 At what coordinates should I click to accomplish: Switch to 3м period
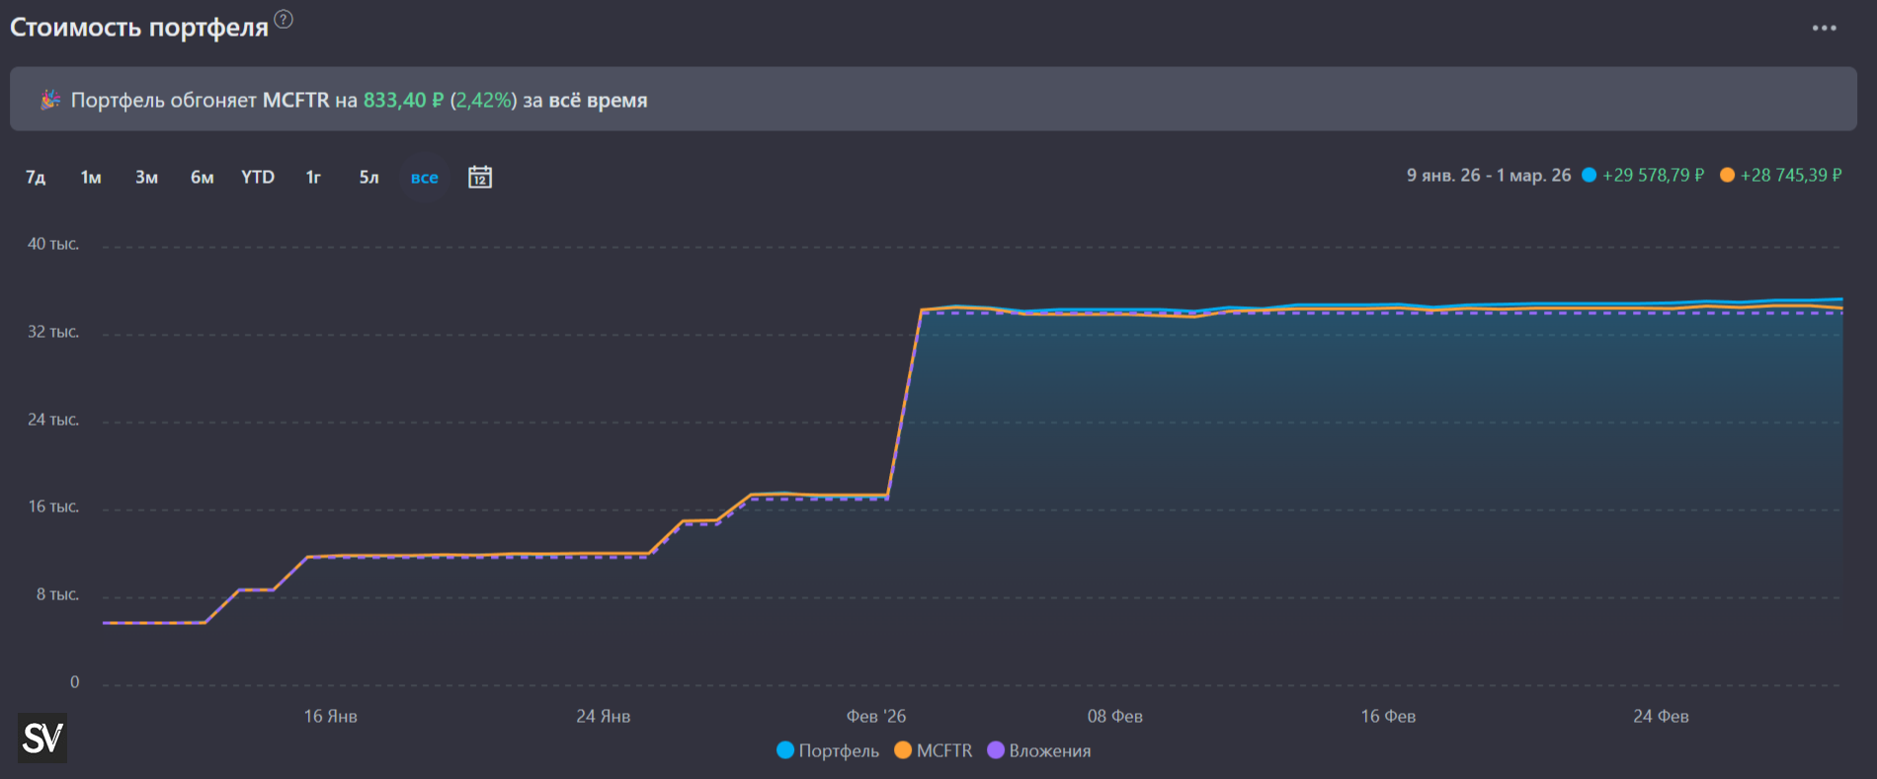146,178
